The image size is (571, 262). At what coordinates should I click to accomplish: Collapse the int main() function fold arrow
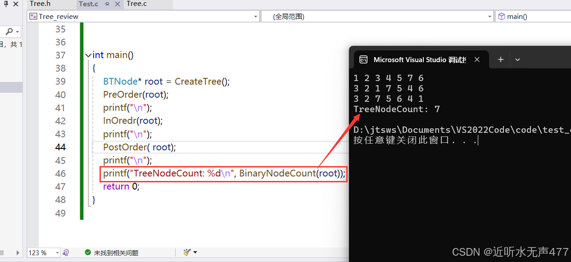click(x=87, y=55)
